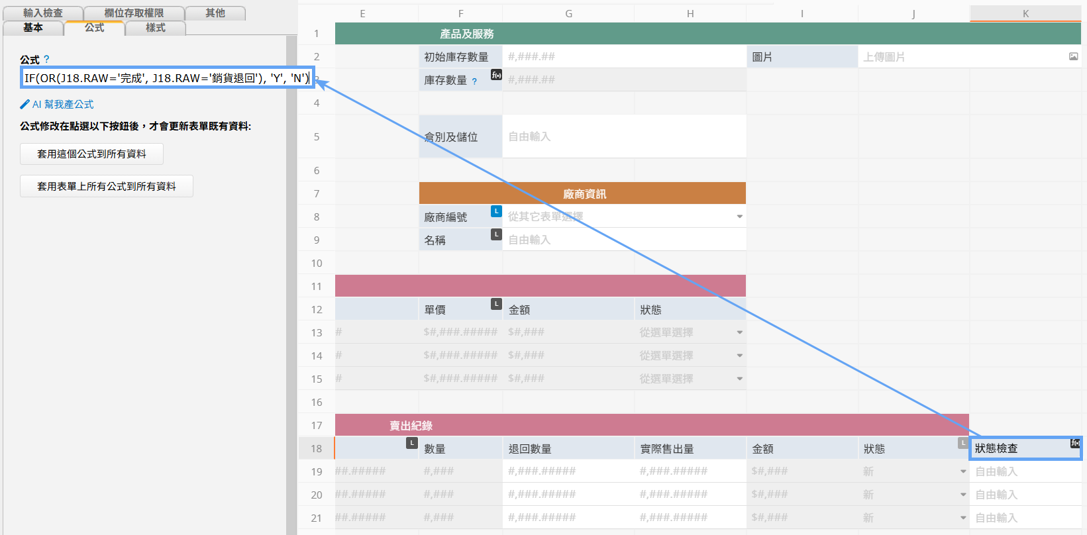Click the L link icon on 單價
This screenshot has width=1087, height=535.
496,304
